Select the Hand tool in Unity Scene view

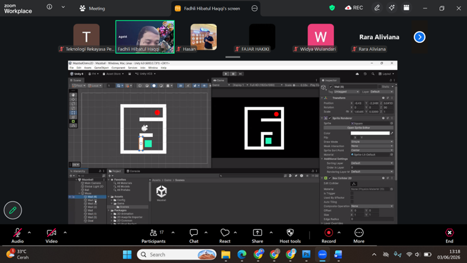click(x=73, y=95)
